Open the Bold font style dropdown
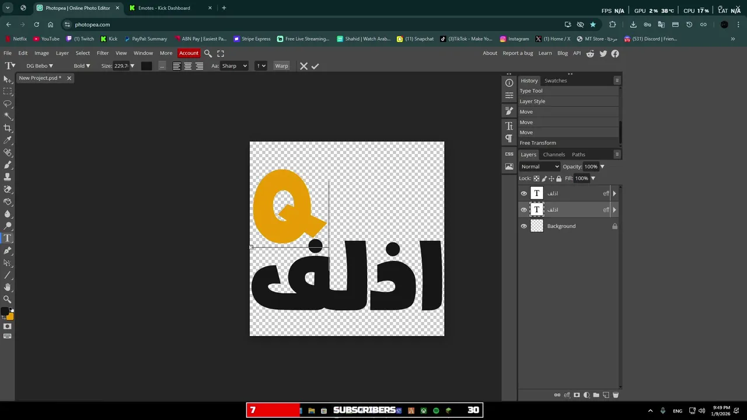 (x=82, y=66)
